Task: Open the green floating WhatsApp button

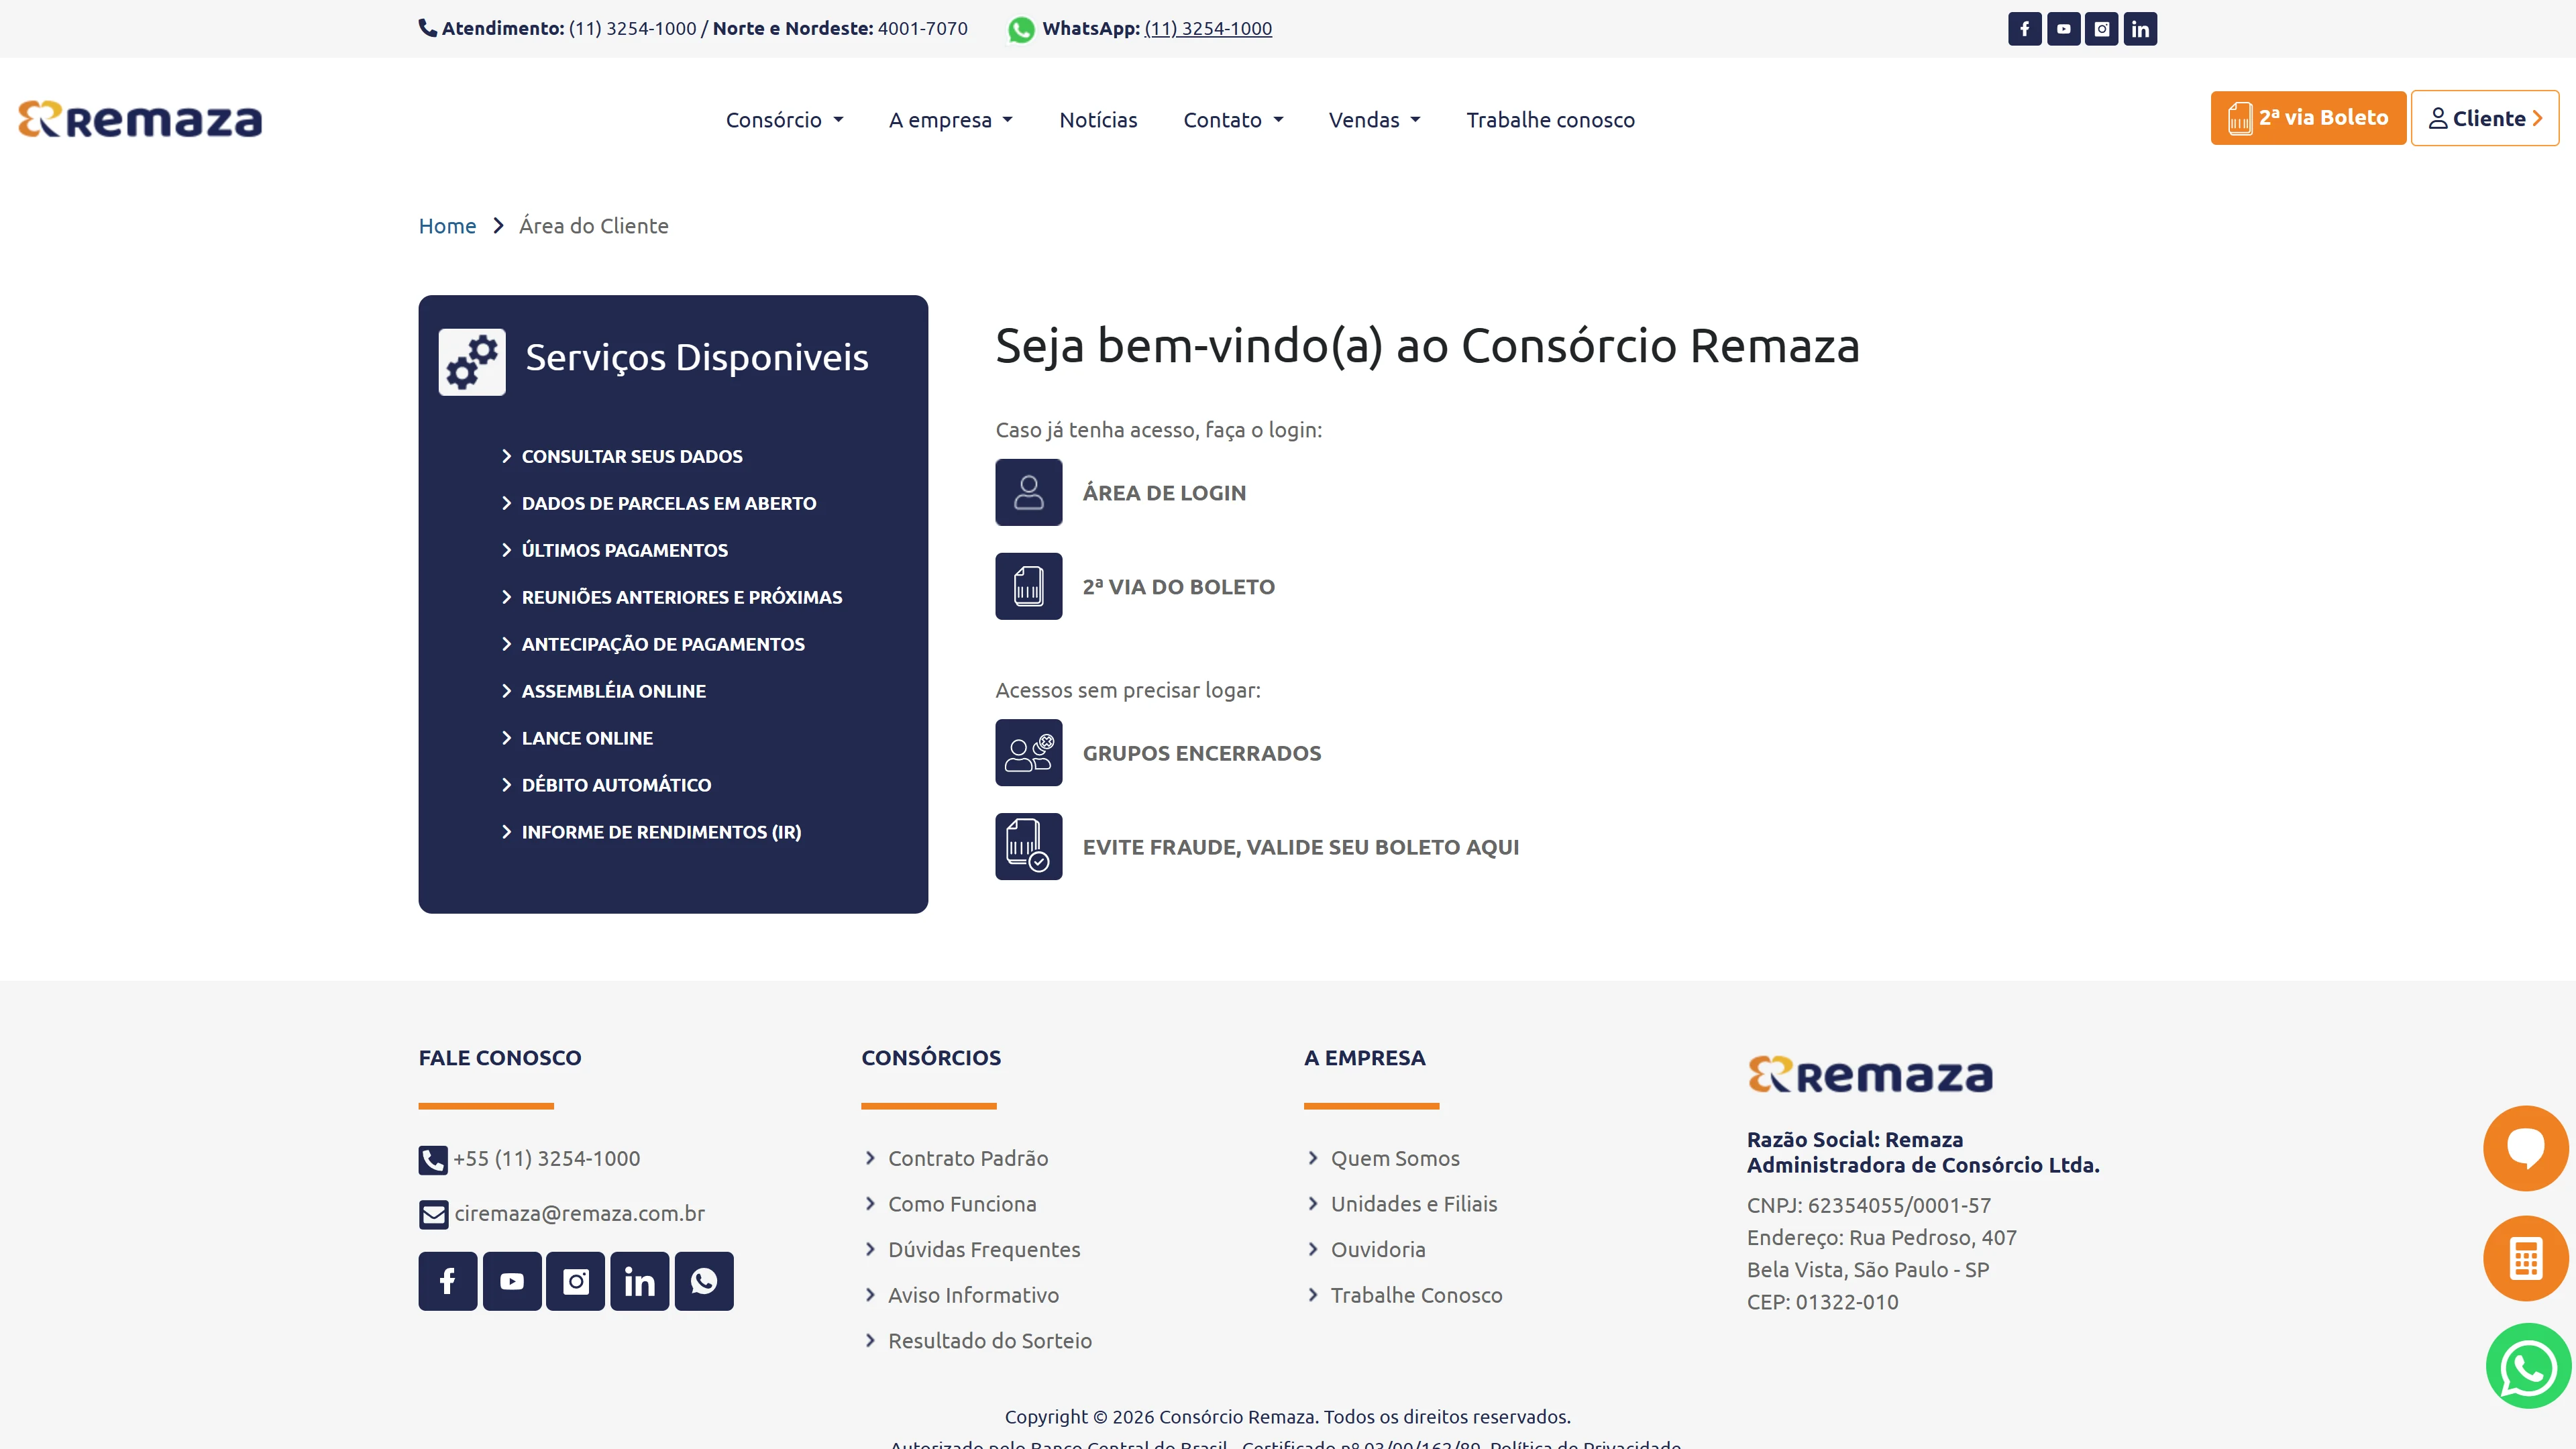Action: tap(2528, 1366)
